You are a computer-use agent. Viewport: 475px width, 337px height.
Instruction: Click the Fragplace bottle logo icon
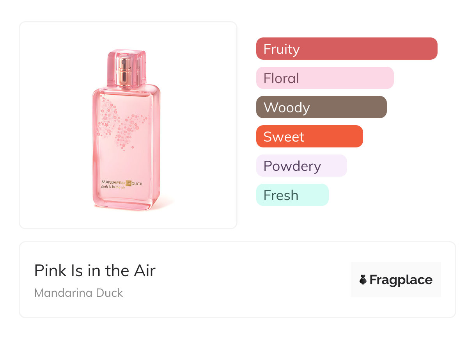tap(363, 280)
